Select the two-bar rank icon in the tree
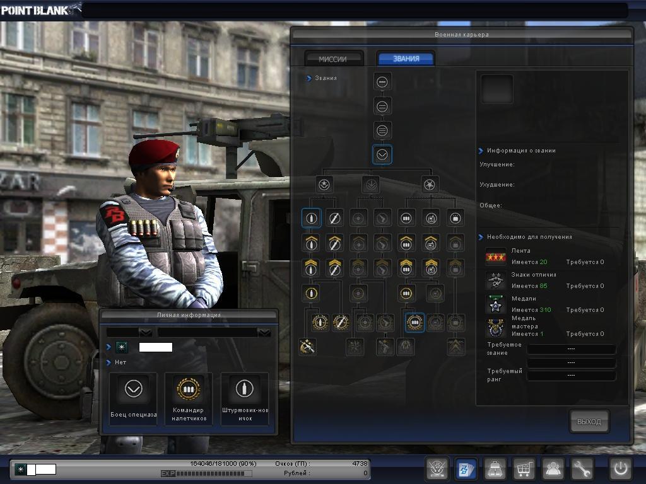The height and width of the screenshot is (484, 646). [x=382, y=107]
